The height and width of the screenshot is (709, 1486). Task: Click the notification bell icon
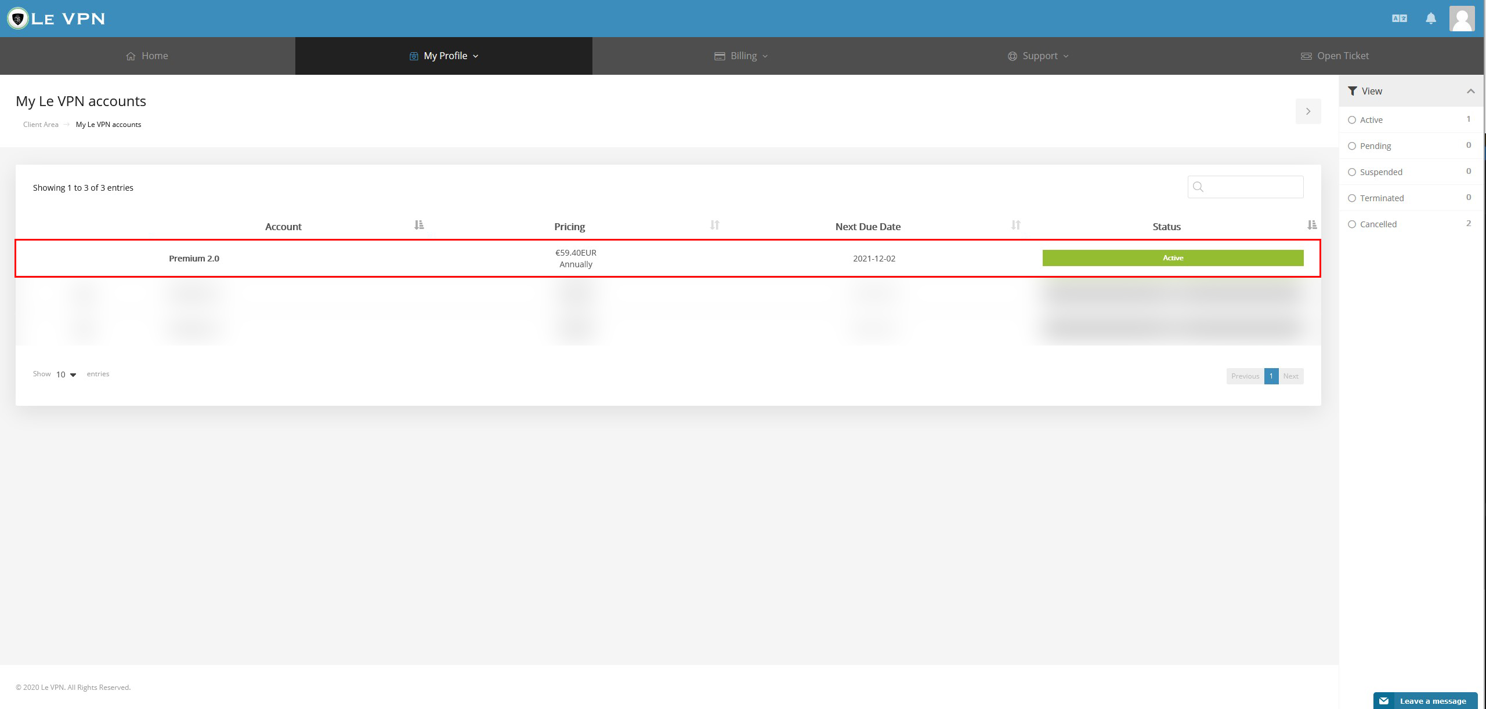click(1431, 18)
